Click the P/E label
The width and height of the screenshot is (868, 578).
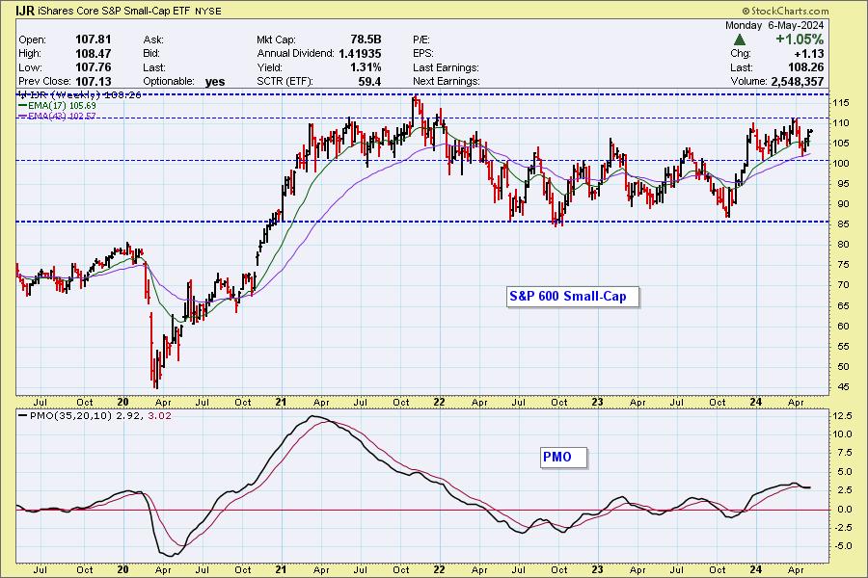(421, 39)
